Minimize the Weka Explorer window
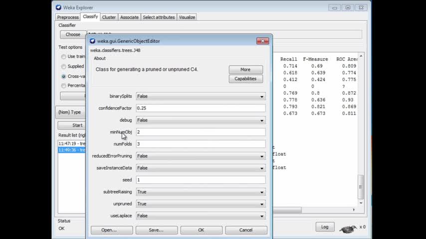The image size is (426, 239). pyautogui.click(x=335, y=7)
